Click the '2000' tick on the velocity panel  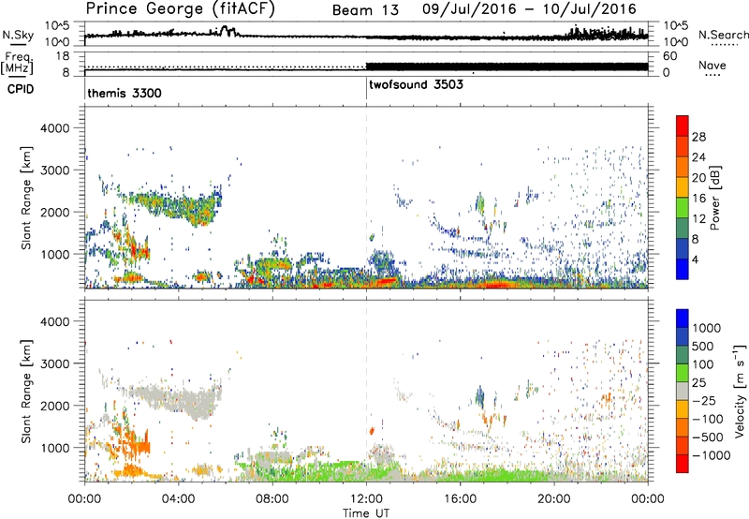(55, 406)
